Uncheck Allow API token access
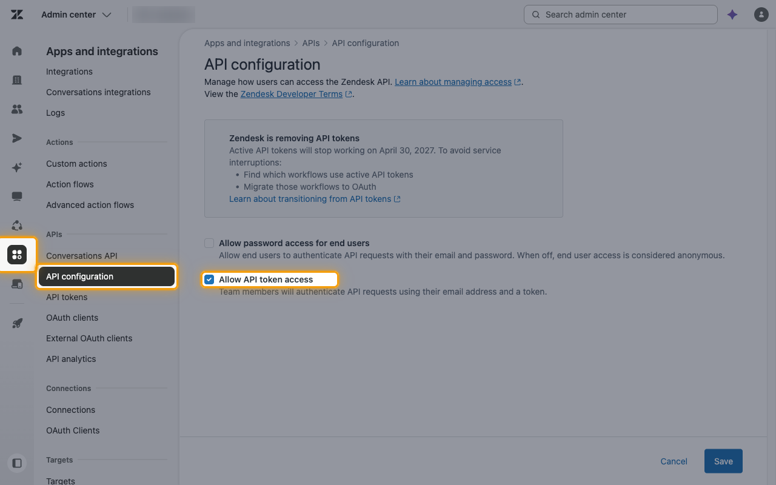Viewport: 776px width, 485px height. pyautogui.click(x=209, y=279)
